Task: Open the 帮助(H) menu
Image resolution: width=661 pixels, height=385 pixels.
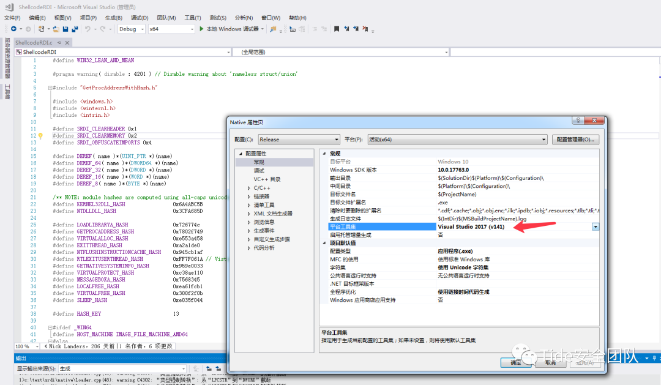Action: 297,18
